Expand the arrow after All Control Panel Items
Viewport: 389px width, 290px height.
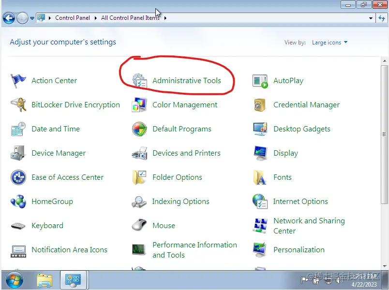pos(165,18)
